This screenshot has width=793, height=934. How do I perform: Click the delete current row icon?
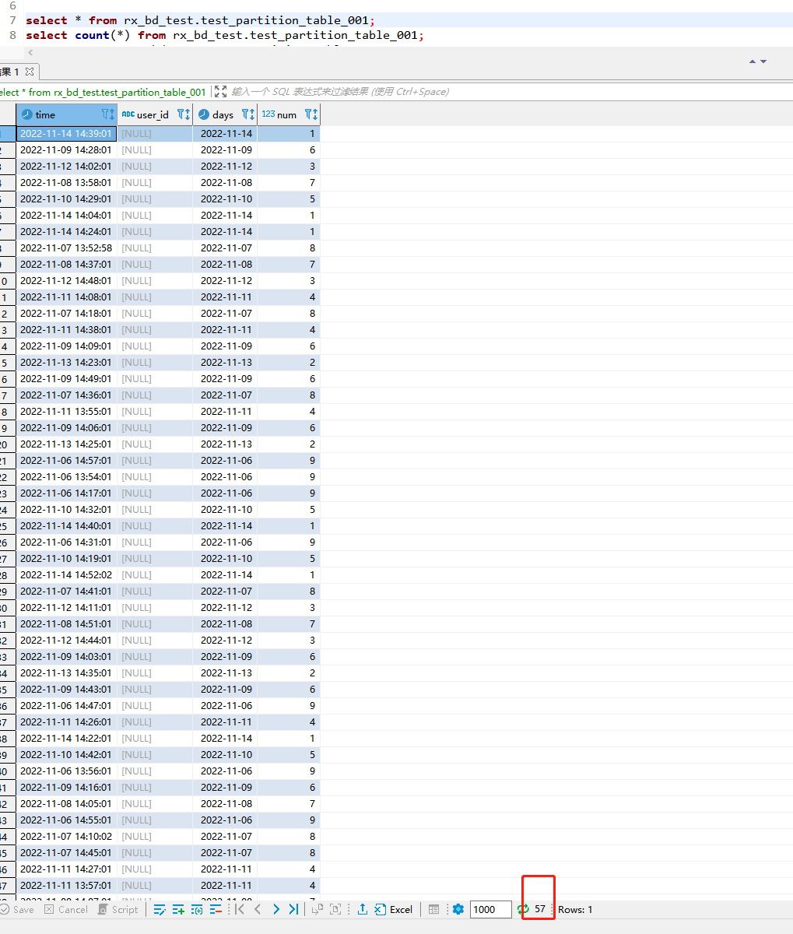click(216, 909)
